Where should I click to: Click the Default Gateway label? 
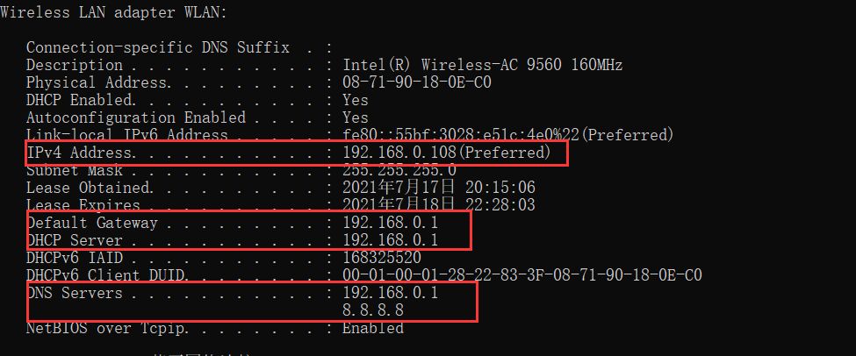point(91,223)
